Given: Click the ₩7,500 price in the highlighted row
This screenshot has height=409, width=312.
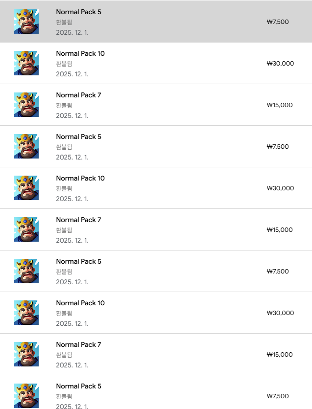Looking at the screenshot, I should tap(278, 22).
